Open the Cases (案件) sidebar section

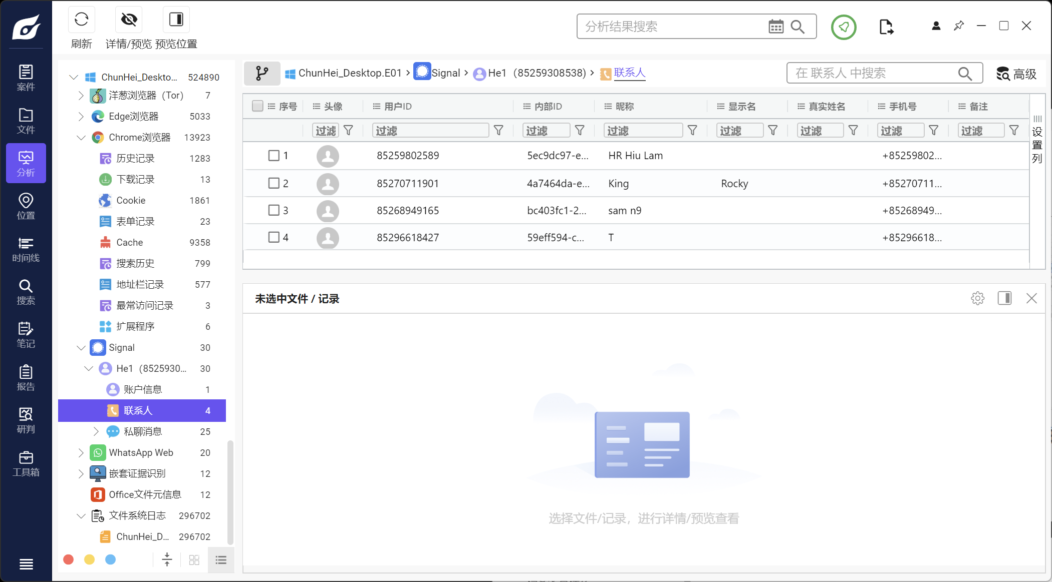26,78
